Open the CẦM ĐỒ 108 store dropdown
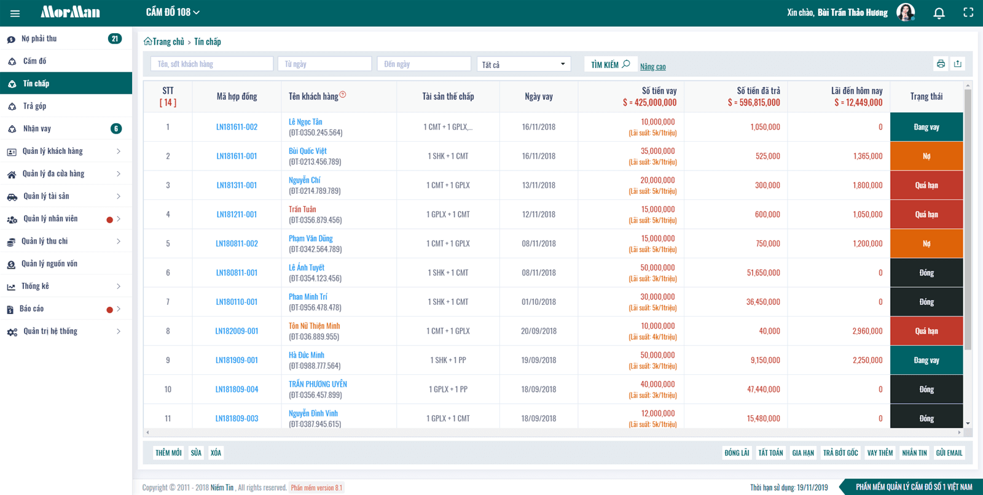The height and width of the screenshot is (495, 983). point(173,12)
